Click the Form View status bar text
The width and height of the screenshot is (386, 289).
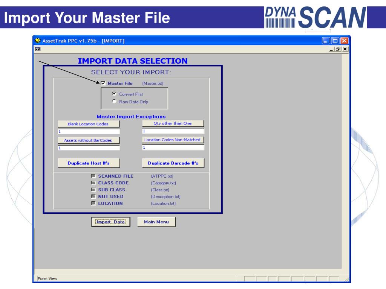[x=47, y=278]
